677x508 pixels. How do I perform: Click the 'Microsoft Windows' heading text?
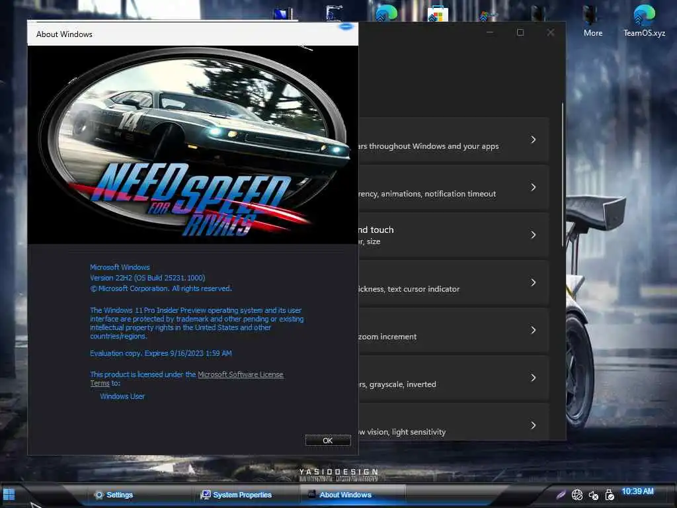coord(120,267)
